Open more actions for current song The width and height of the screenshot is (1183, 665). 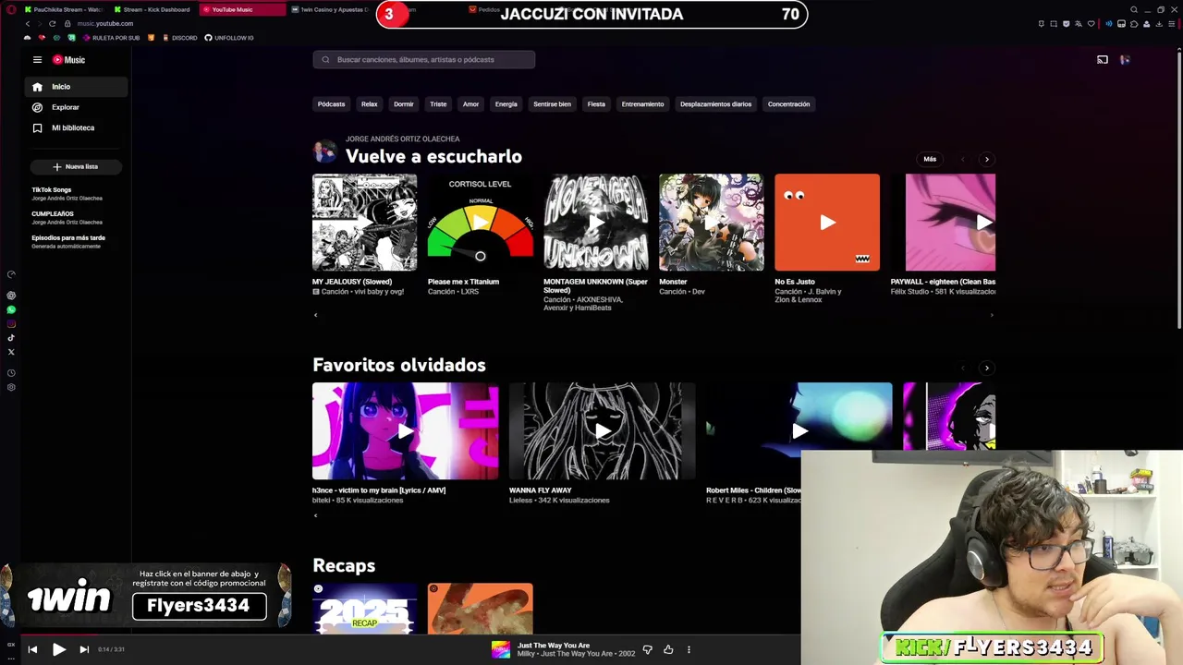(x=689, y=649)
